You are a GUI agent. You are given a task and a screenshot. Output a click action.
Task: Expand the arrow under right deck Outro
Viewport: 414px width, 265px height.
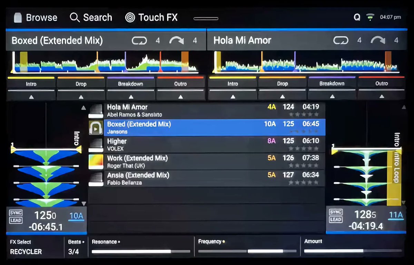(x=382, y=97)
